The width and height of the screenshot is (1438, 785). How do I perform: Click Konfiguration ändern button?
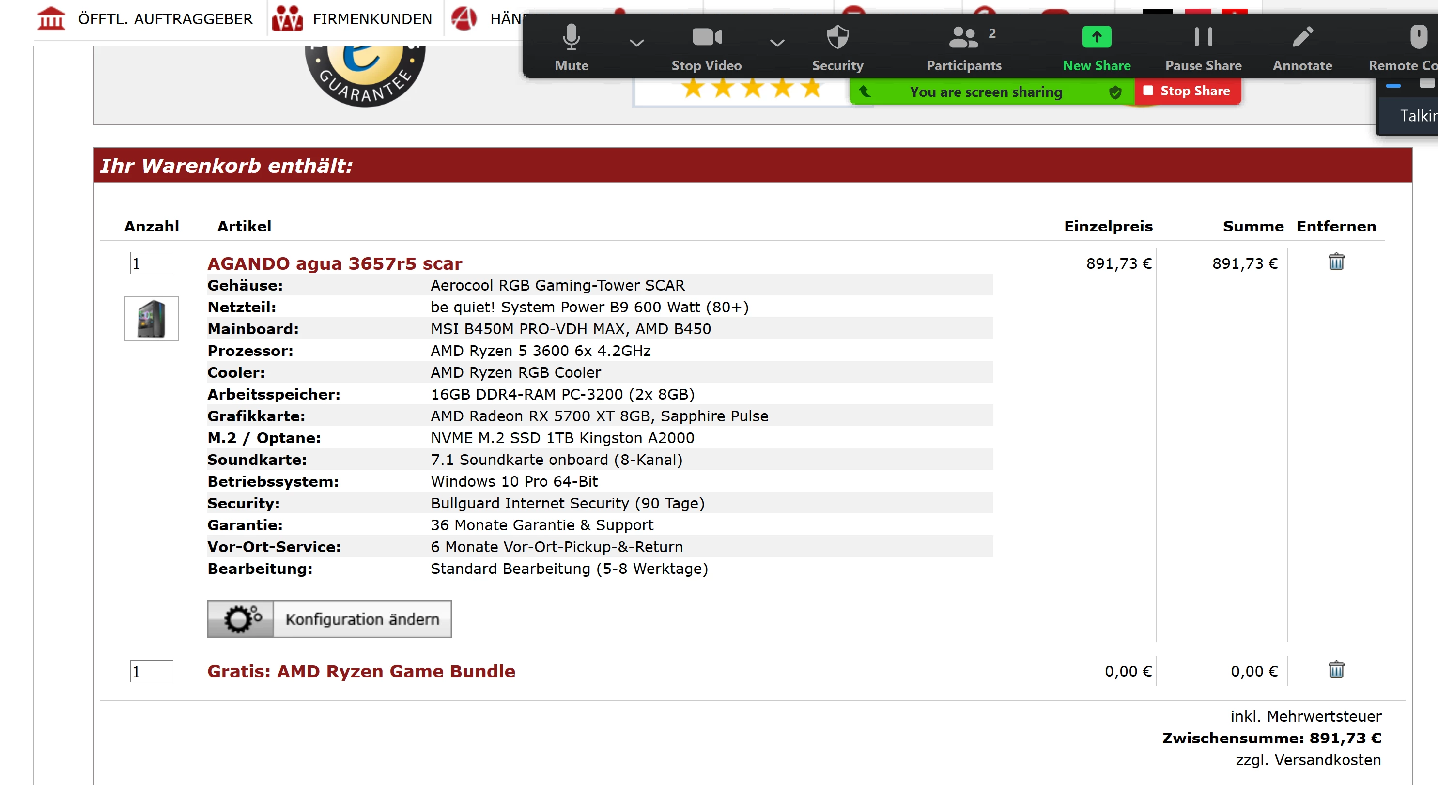329,619
